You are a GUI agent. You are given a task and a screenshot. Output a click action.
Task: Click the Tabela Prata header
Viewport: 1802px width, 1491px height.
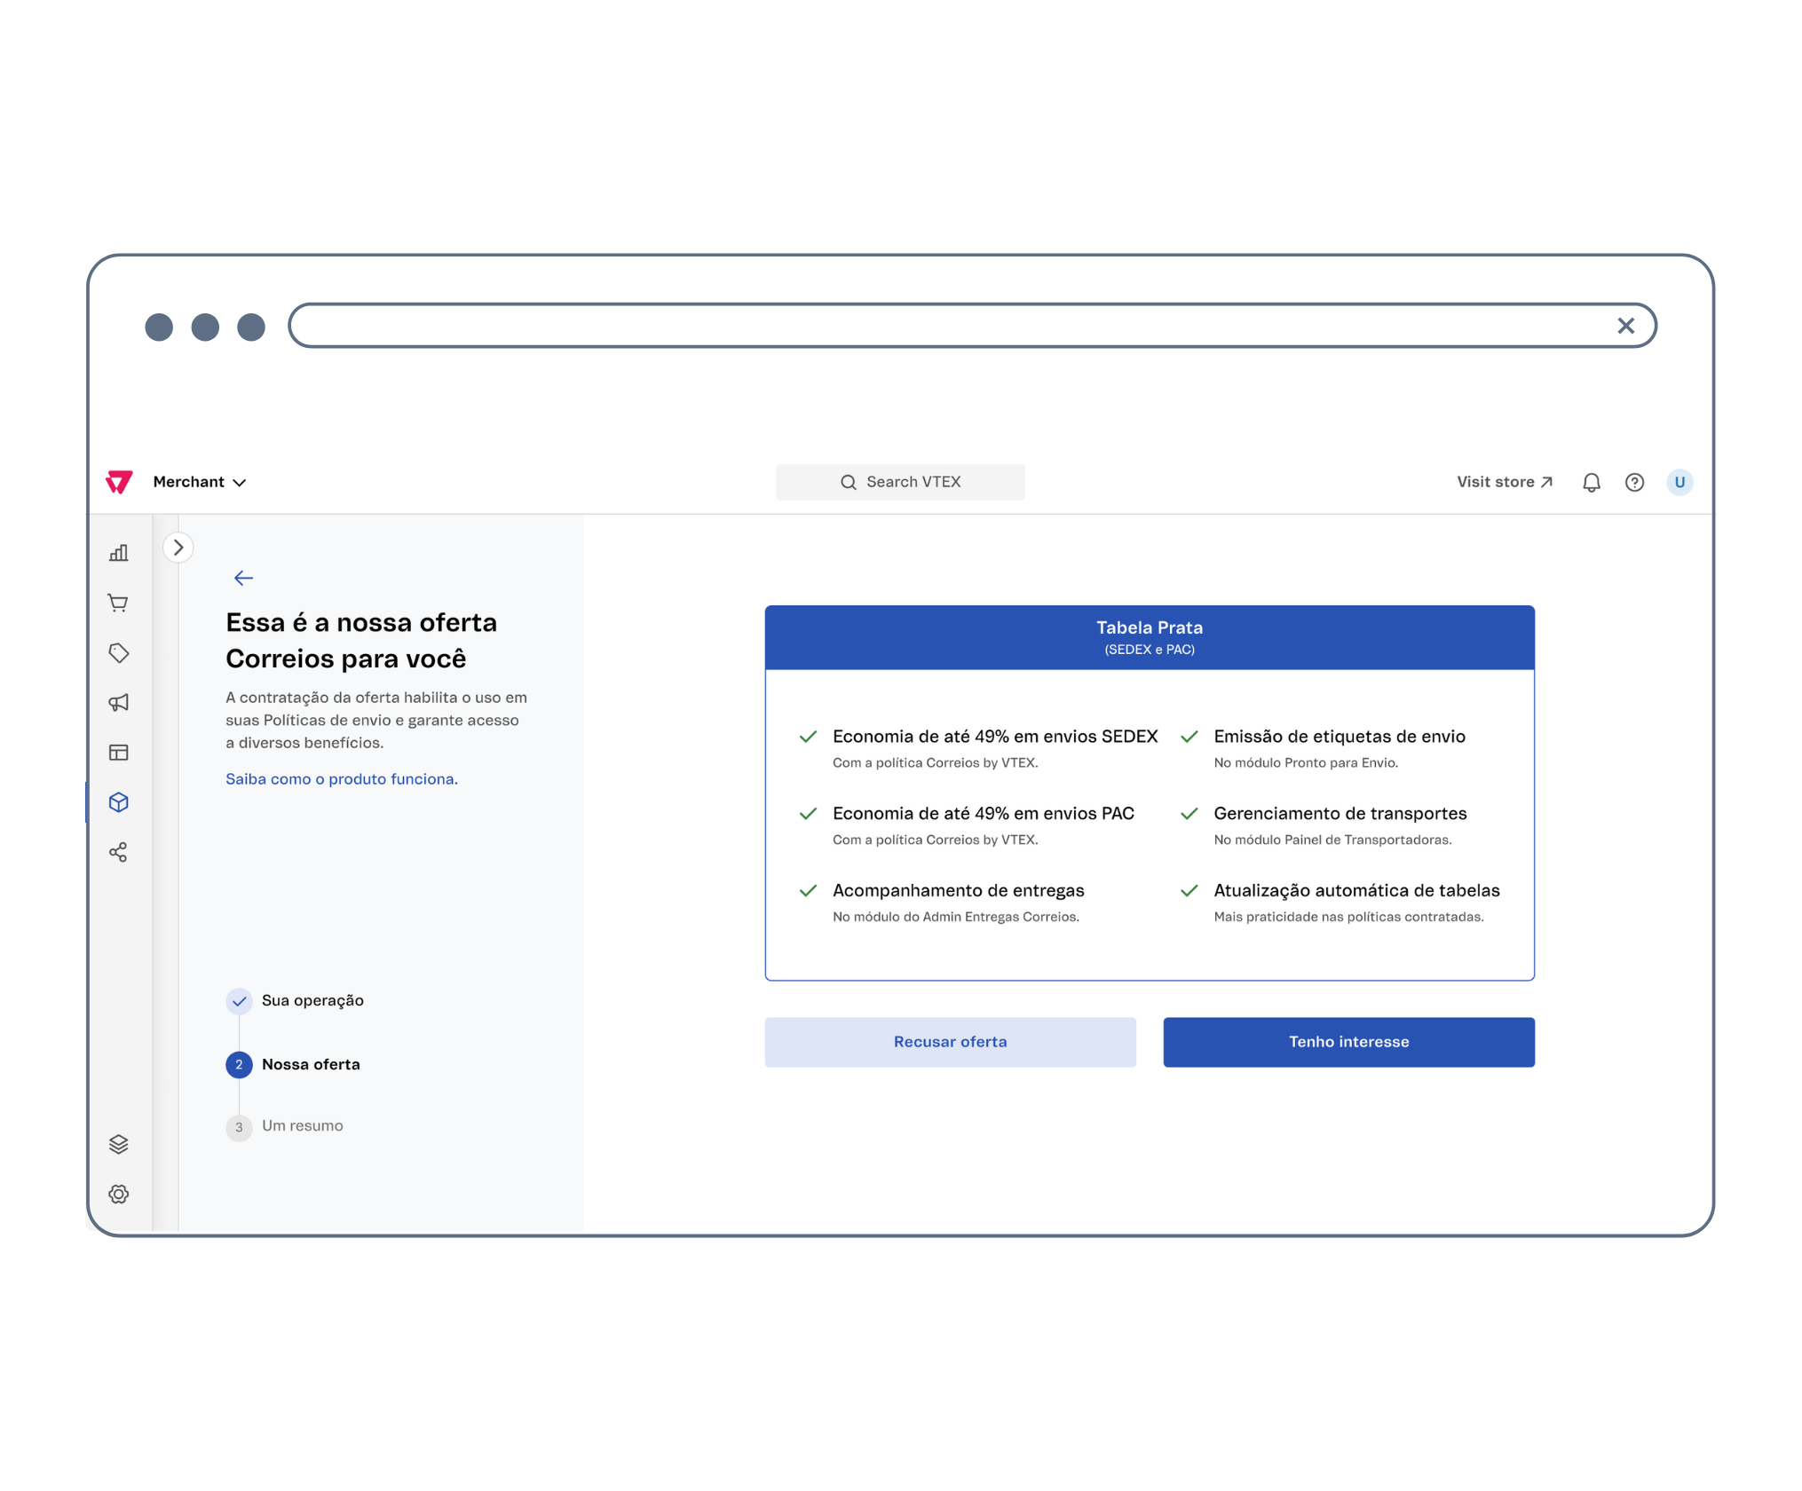tap(1150, 637)
